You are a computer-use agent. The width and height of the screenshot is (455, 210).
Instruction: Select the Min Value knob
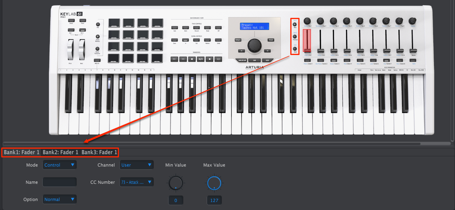(176, 183)
